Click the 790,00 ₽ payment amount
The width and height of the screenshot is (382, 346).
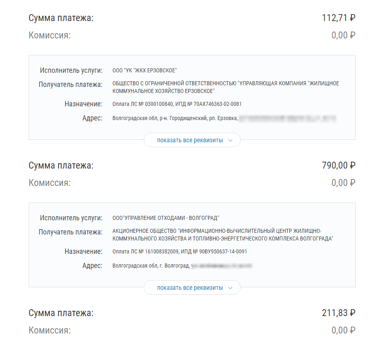338,166
